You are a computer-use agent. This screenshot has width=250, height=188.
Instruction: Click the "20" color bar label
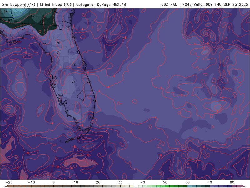(x=98, y=182)
